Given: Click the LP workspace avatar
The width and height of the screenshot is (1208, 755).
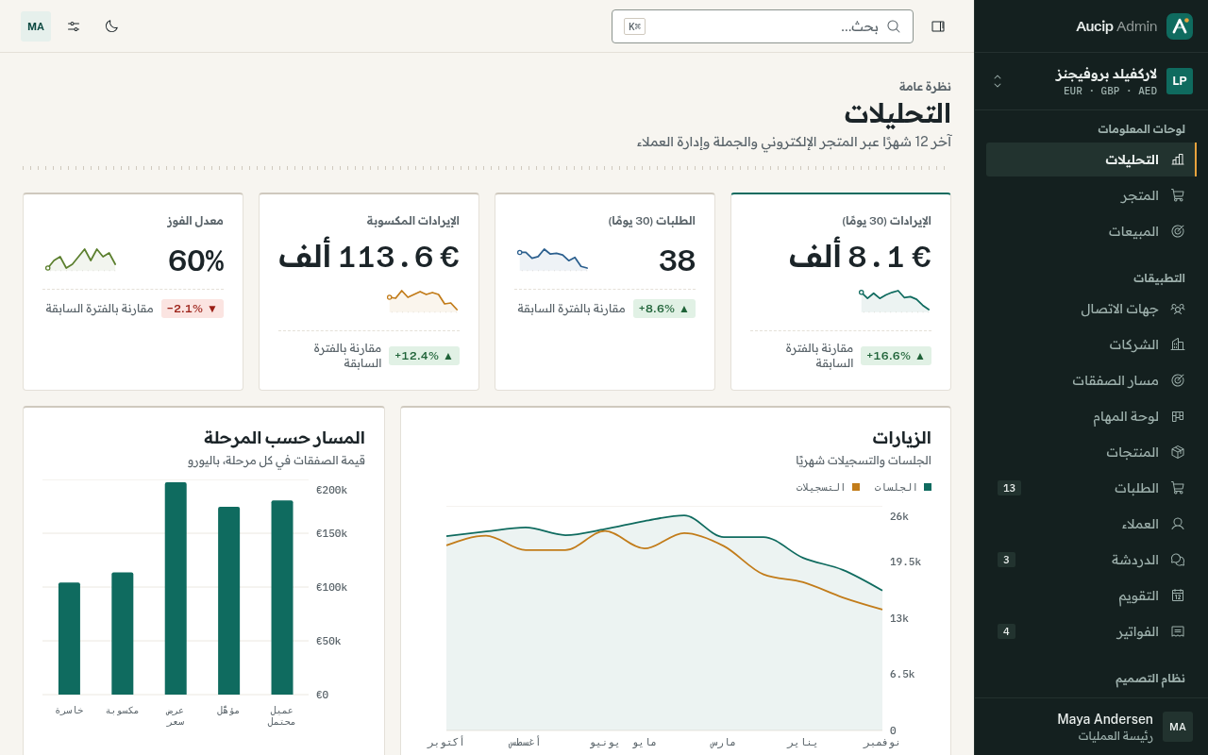Looking at the screenshot, I should (x=1180, y=81).
